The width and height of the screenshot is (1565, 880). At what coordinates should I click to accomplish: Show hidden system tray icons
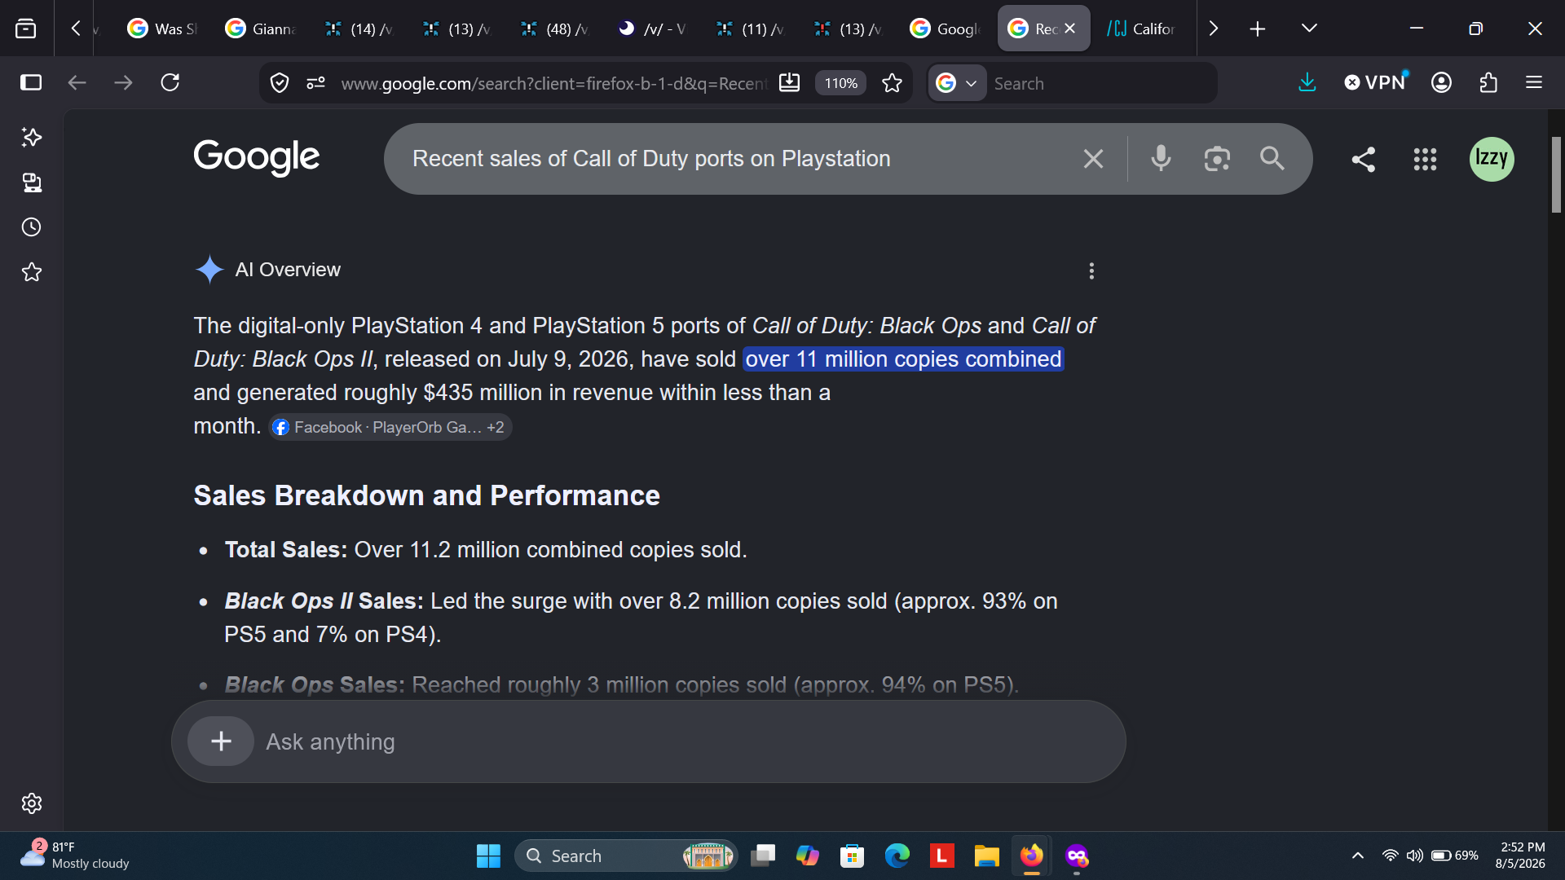[x=1357, y=856]
